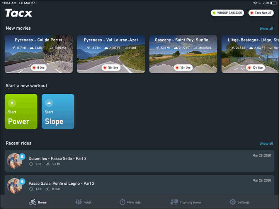
Task: Tap the 9 live badge on Col de Portet
Action: pos(39,67)
